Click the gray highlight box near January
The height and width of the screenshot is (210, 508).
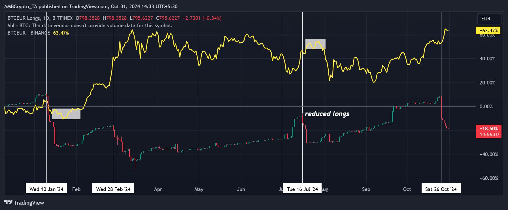click(x=66, y=114)
